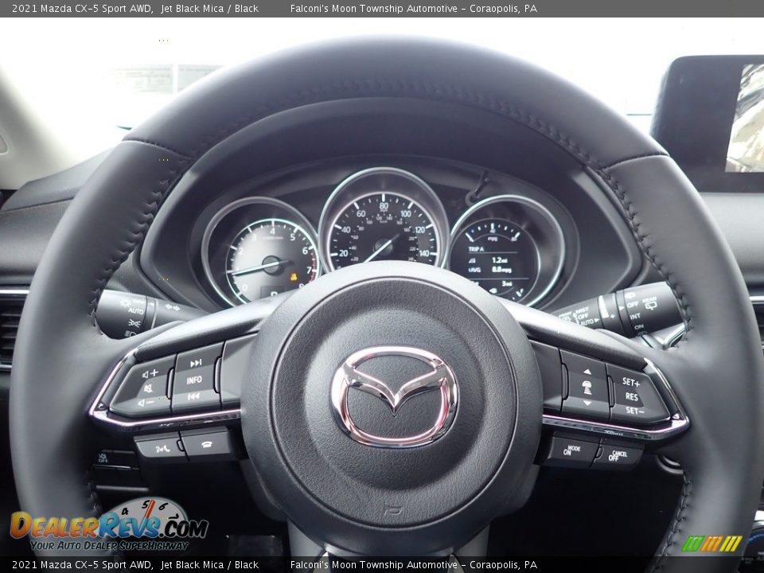Tap the radar cruise vehicle distance icon
The width and height of the screenshot is (764, 573).
tap(587, 388)
